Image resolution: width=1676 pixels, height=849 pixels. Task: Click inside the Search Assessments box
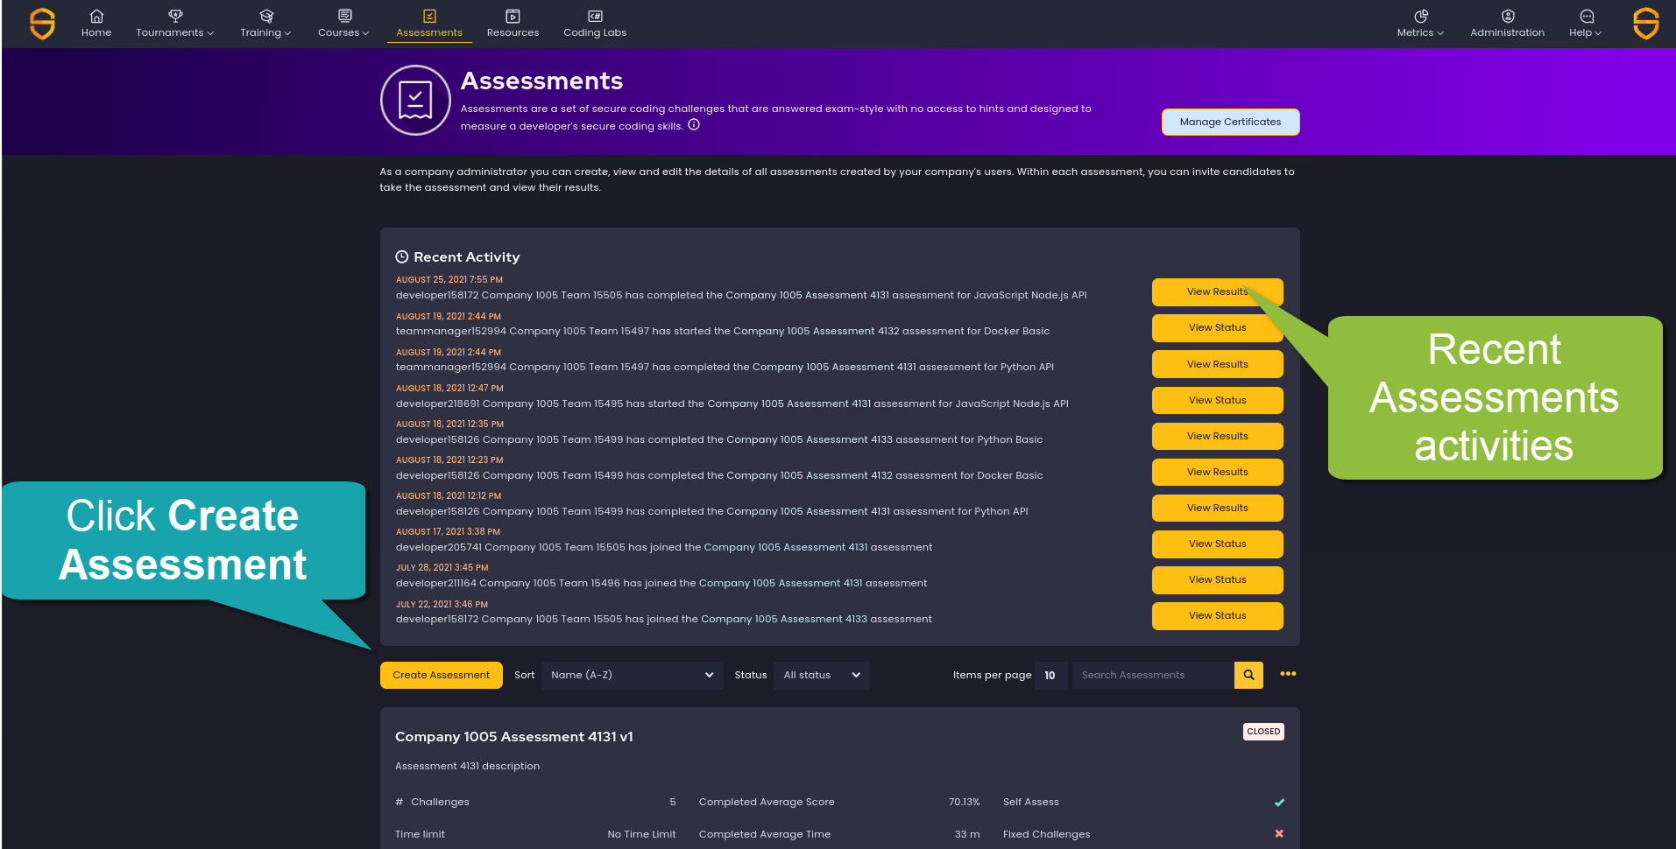coord(1152,675)
